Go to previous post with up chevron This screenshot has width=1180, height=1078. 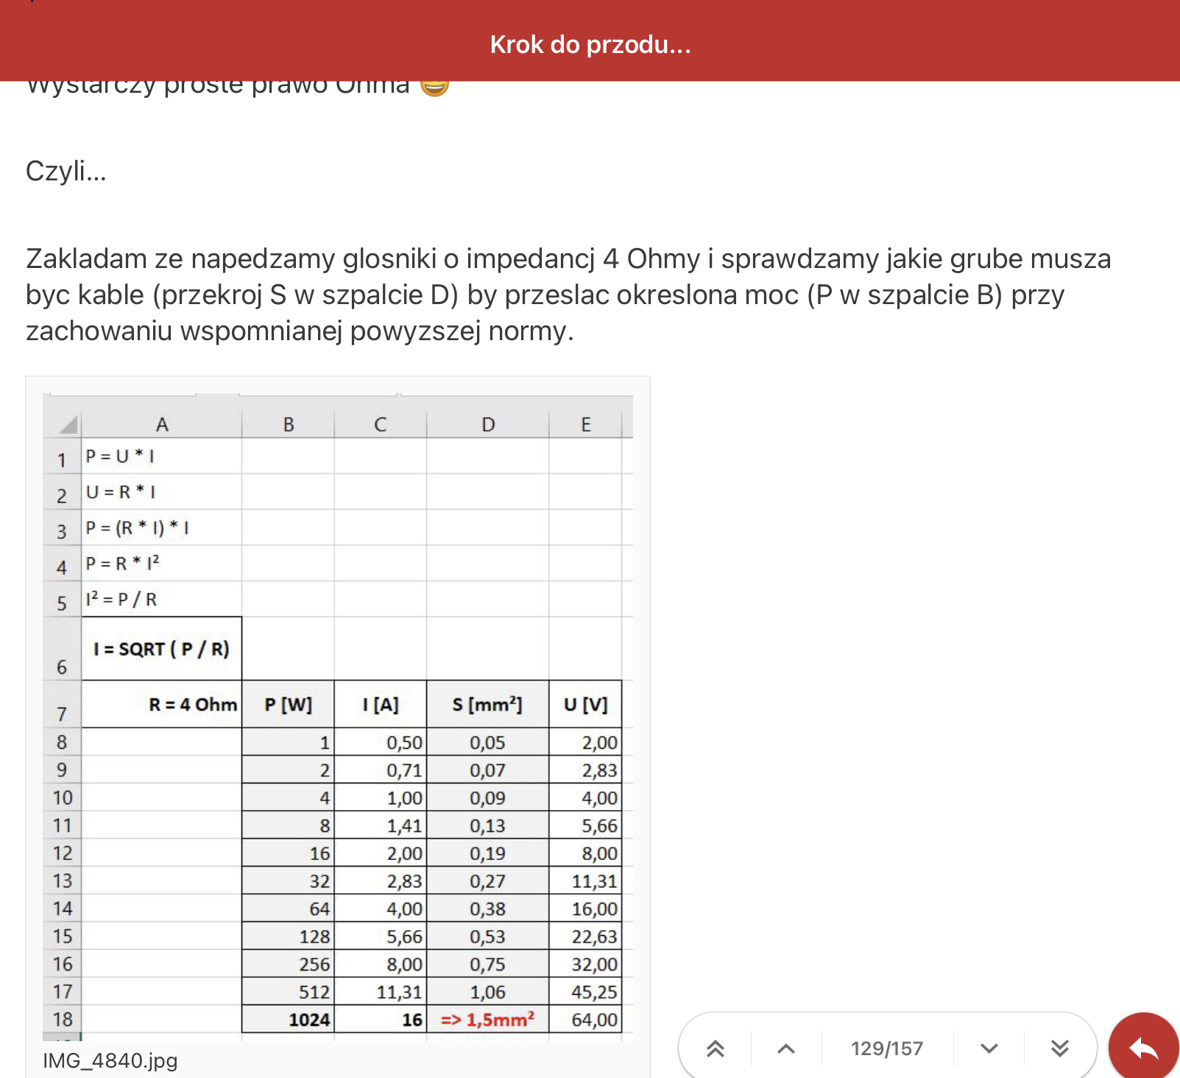786,1049
